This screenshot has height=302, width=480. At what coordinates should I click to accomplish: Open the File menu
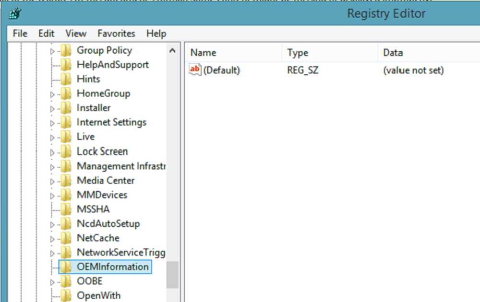point(20,34)
